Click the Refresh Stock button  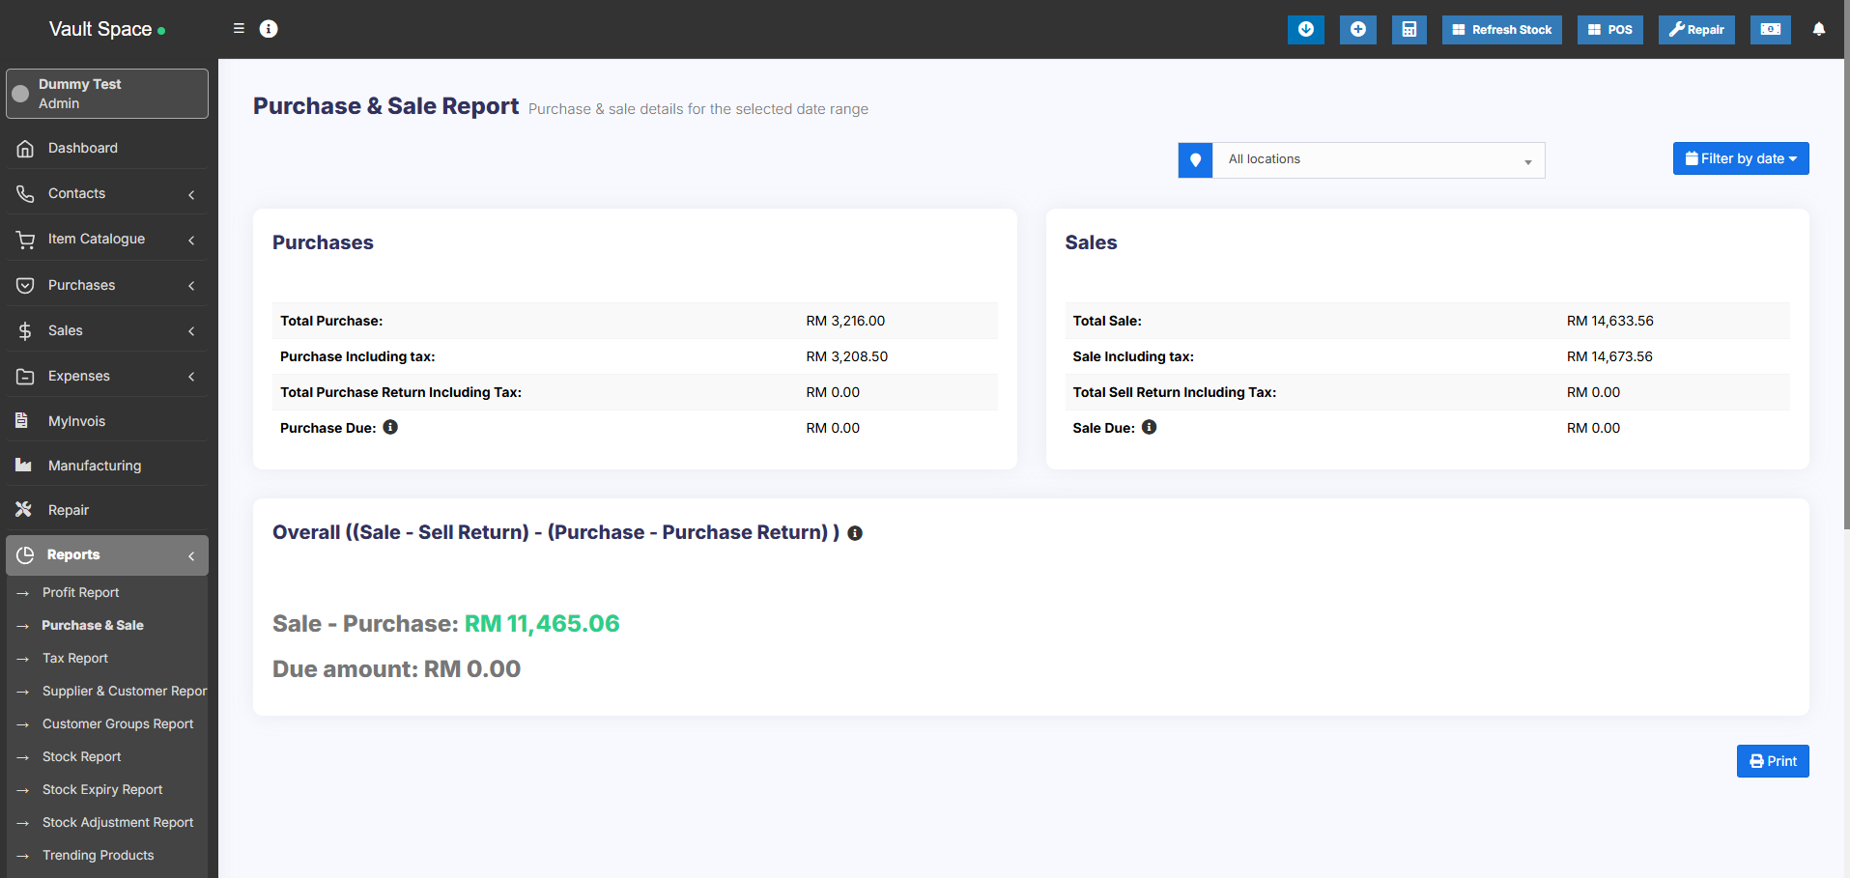(x=1501, y=29)
